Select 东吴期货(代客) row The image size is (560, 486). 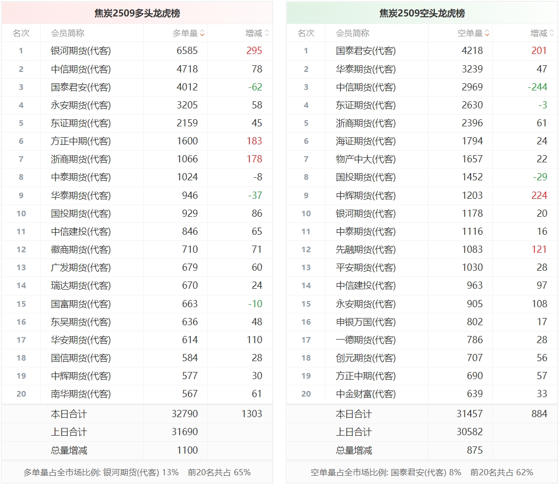tap(137, 322)
